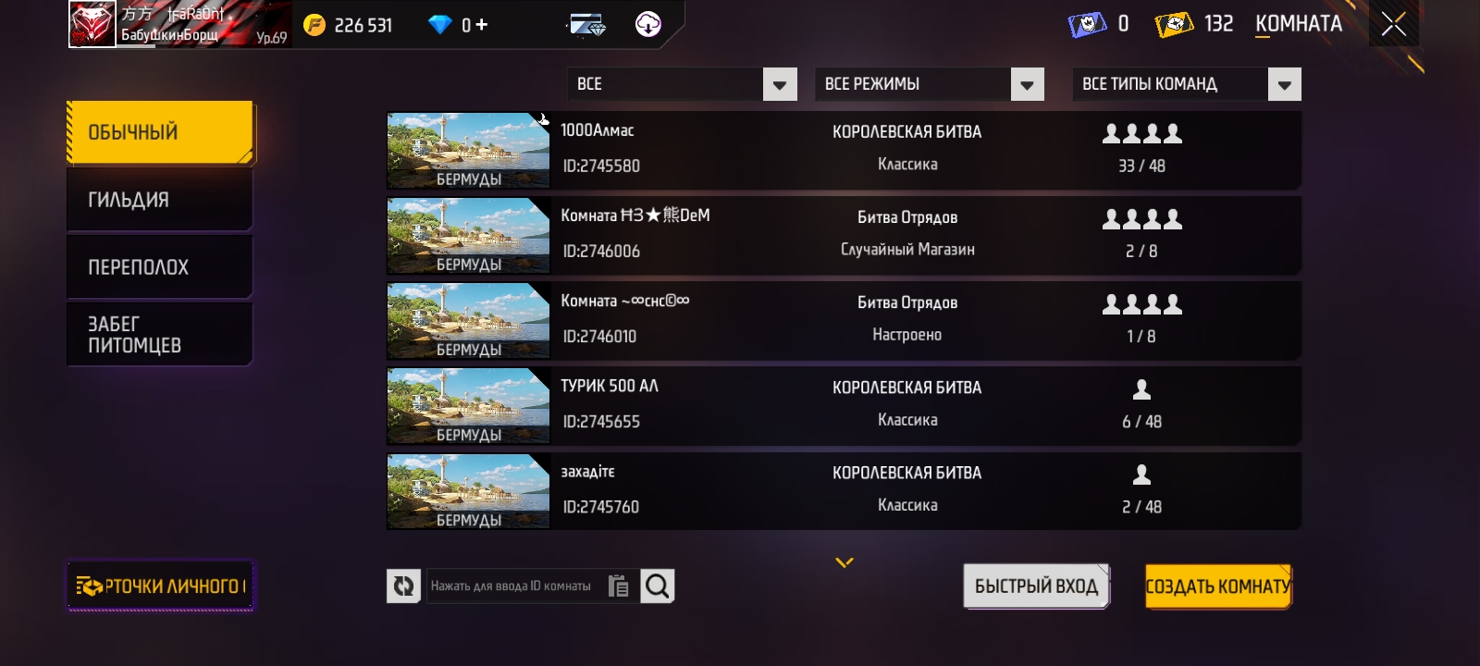Select the ПЕРЕПОЛОХ tab
The image size is (1480, 666).
coord(159,267)
